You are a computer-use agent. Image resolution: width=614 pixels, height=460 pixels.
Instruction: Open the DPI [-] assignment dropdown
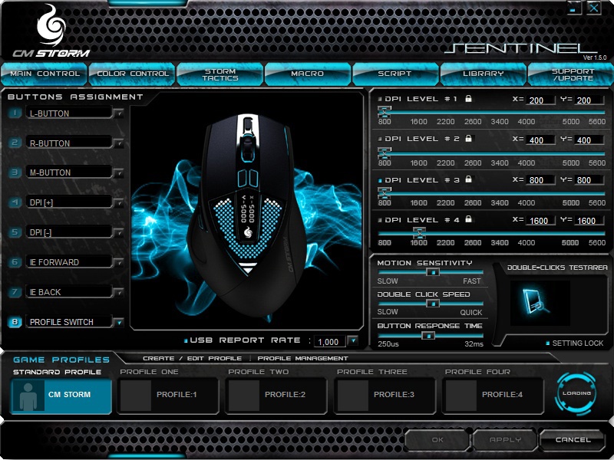tap(119, 233)
